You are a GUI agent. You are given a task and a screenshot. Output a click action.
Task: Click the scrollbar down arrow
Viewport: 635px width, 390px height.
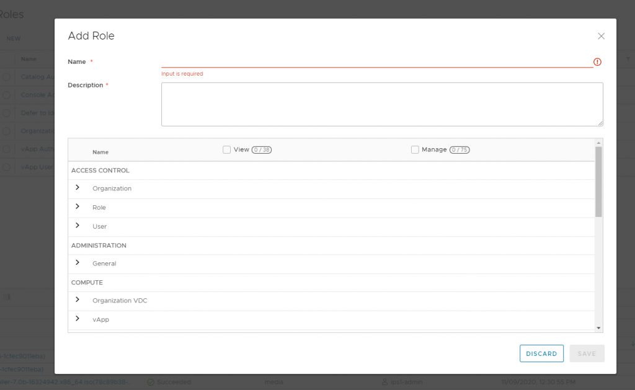tap(598, 328)
